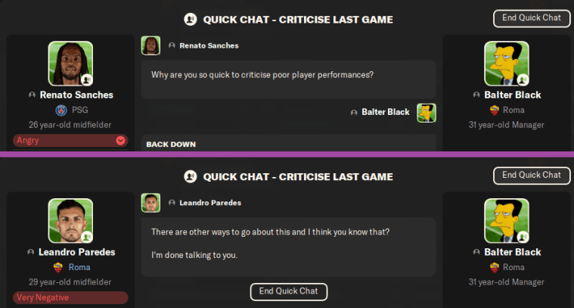Open Renato Sanches large portrait

pyautogui.click(x=70, y=64)
